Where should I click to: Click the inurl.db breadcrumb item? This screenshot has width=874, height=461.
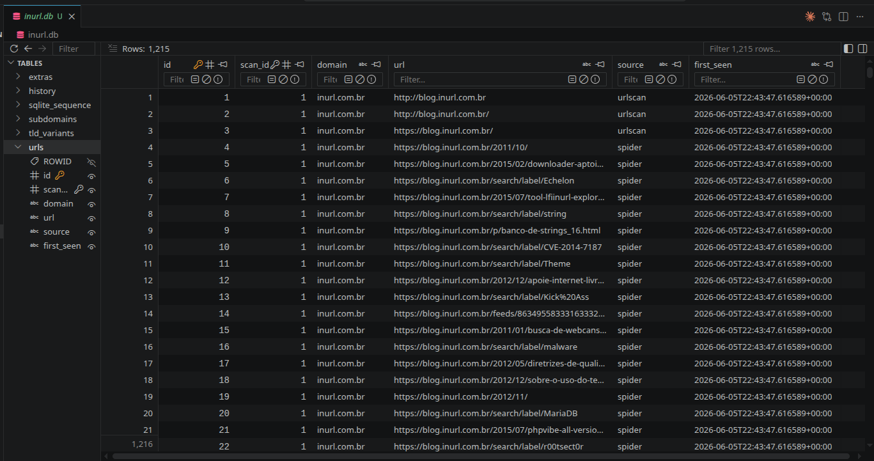click(43, 35)
